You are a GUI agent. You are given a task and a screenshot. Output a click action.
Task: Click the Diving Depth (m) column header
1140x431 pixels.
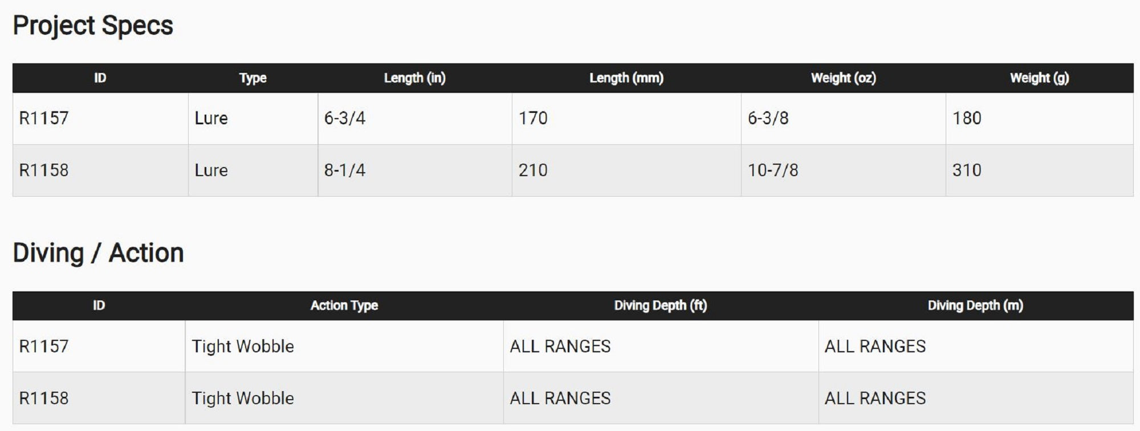975,306
